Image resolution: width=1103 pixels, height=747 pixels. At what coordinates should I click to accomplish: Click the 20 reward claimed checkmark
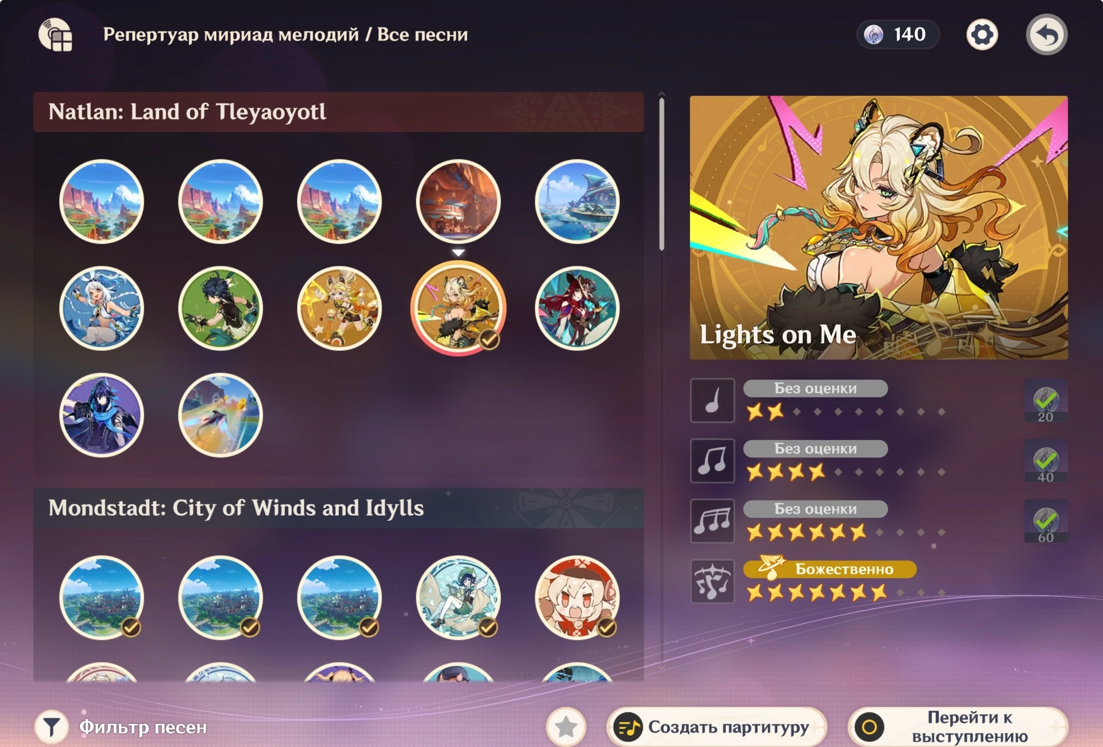coord(1046,401)
